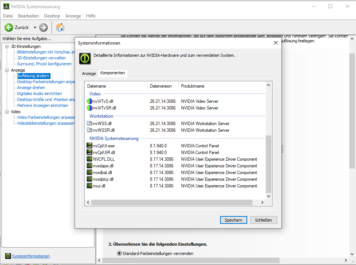The height and width of the screenshot is (265, 356).
Task: Click the component list scroll-up arrow
Action: [x=269, y=85]
